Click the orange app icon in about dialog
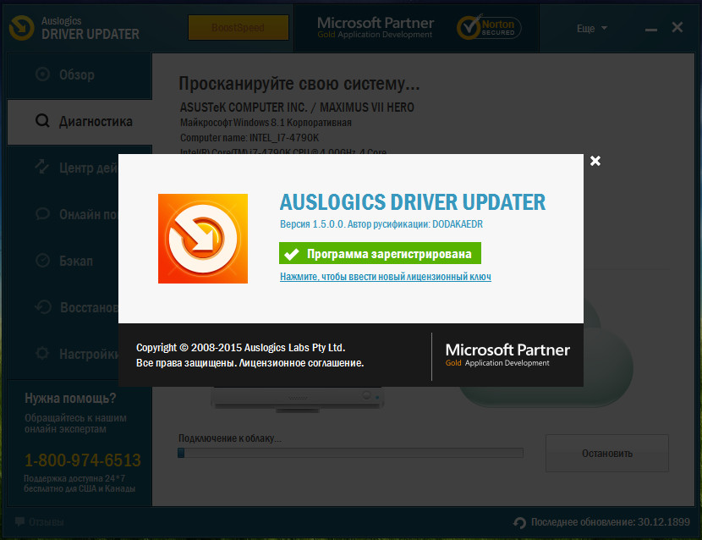The height and width of the screenshot is (540, 702). click(x=203, y=239)
